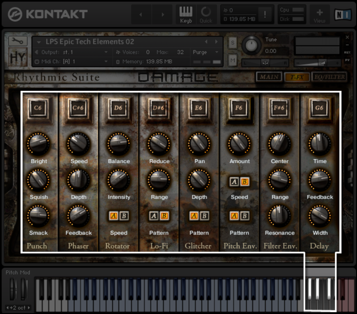Image resolution: width=357 pixels, height=314 pixels.
Task: Open the Quick load browser
Action: [x=206, y=15]
